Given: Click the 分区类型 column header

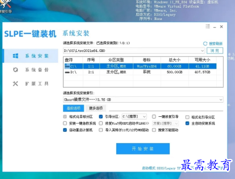Looking at the screenshot, I should tap(116, 60).
